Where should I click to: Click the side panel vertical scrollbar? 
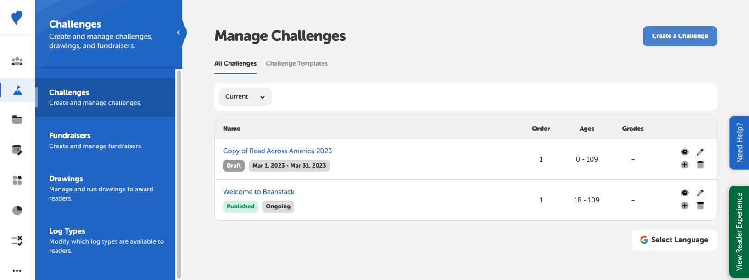179,174
